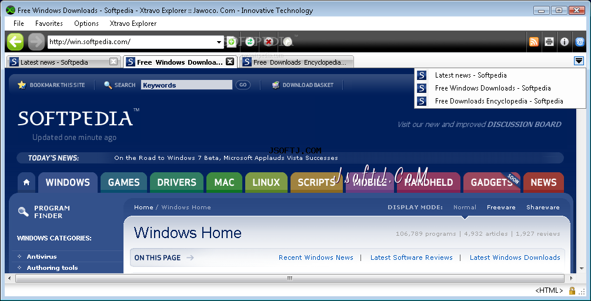The image size is (591, 301).
Task: Click the Program Finder magnifier icon
Action: point(24,212)
